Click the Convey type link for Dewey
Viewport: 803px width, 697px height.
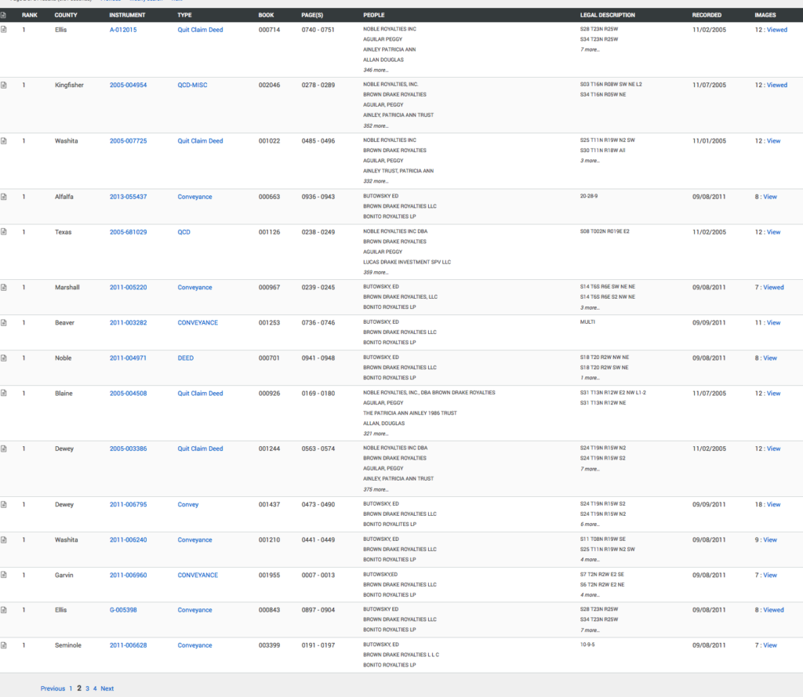(188, 504)
